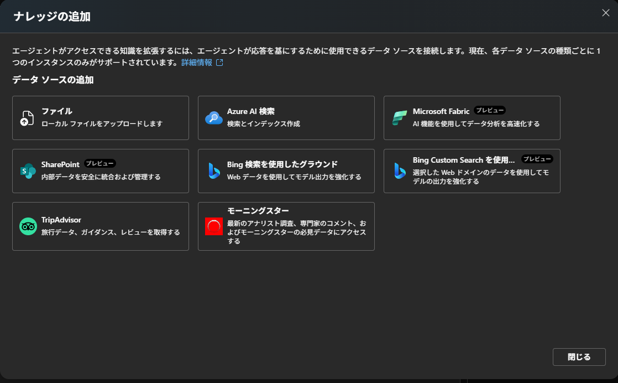This screenshot has height=383, width=618.
Task: Click the TripAdvisor owl icon
Action: (28, 226)
